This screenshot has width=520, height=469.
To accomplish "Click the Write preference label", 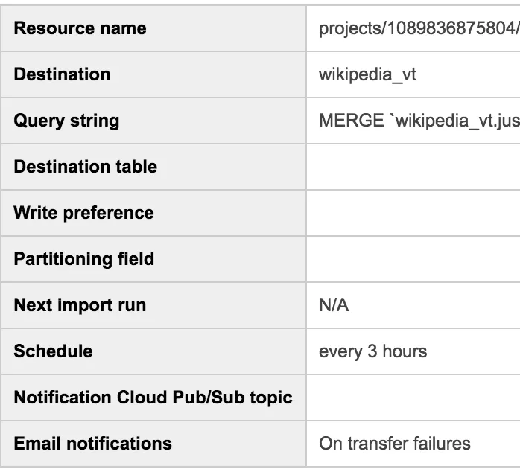I will tap(83, 213).
